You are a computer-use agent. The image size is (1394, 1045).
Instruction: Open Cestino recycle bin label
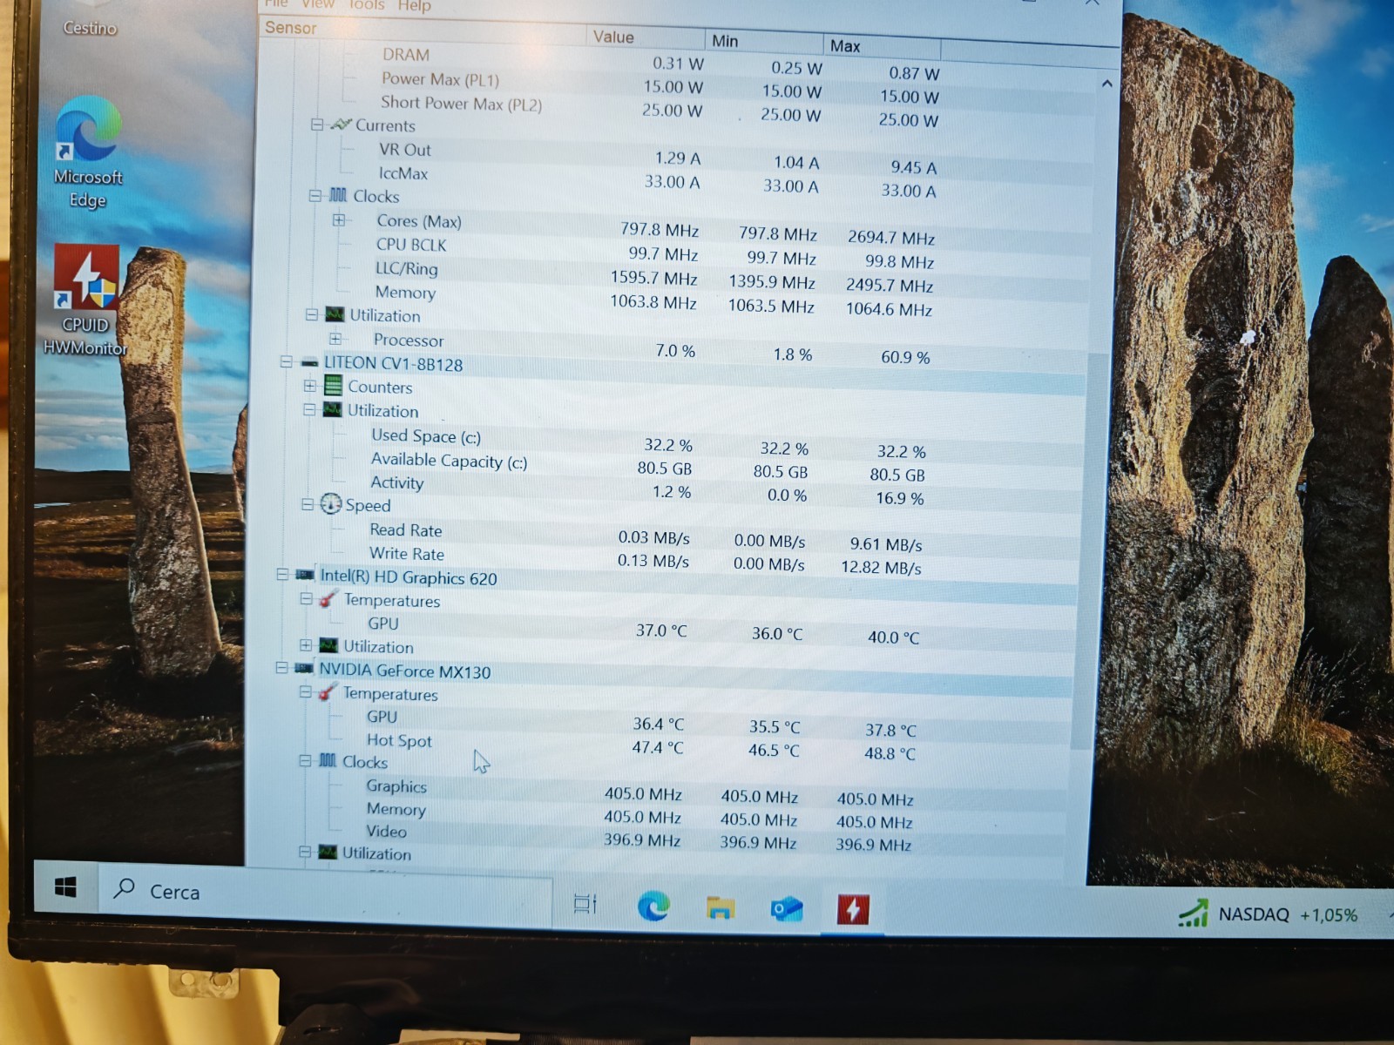(90, 28)
